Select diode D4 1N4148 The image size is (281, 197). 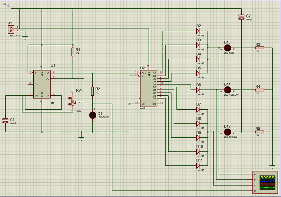(x=198, y=59)
